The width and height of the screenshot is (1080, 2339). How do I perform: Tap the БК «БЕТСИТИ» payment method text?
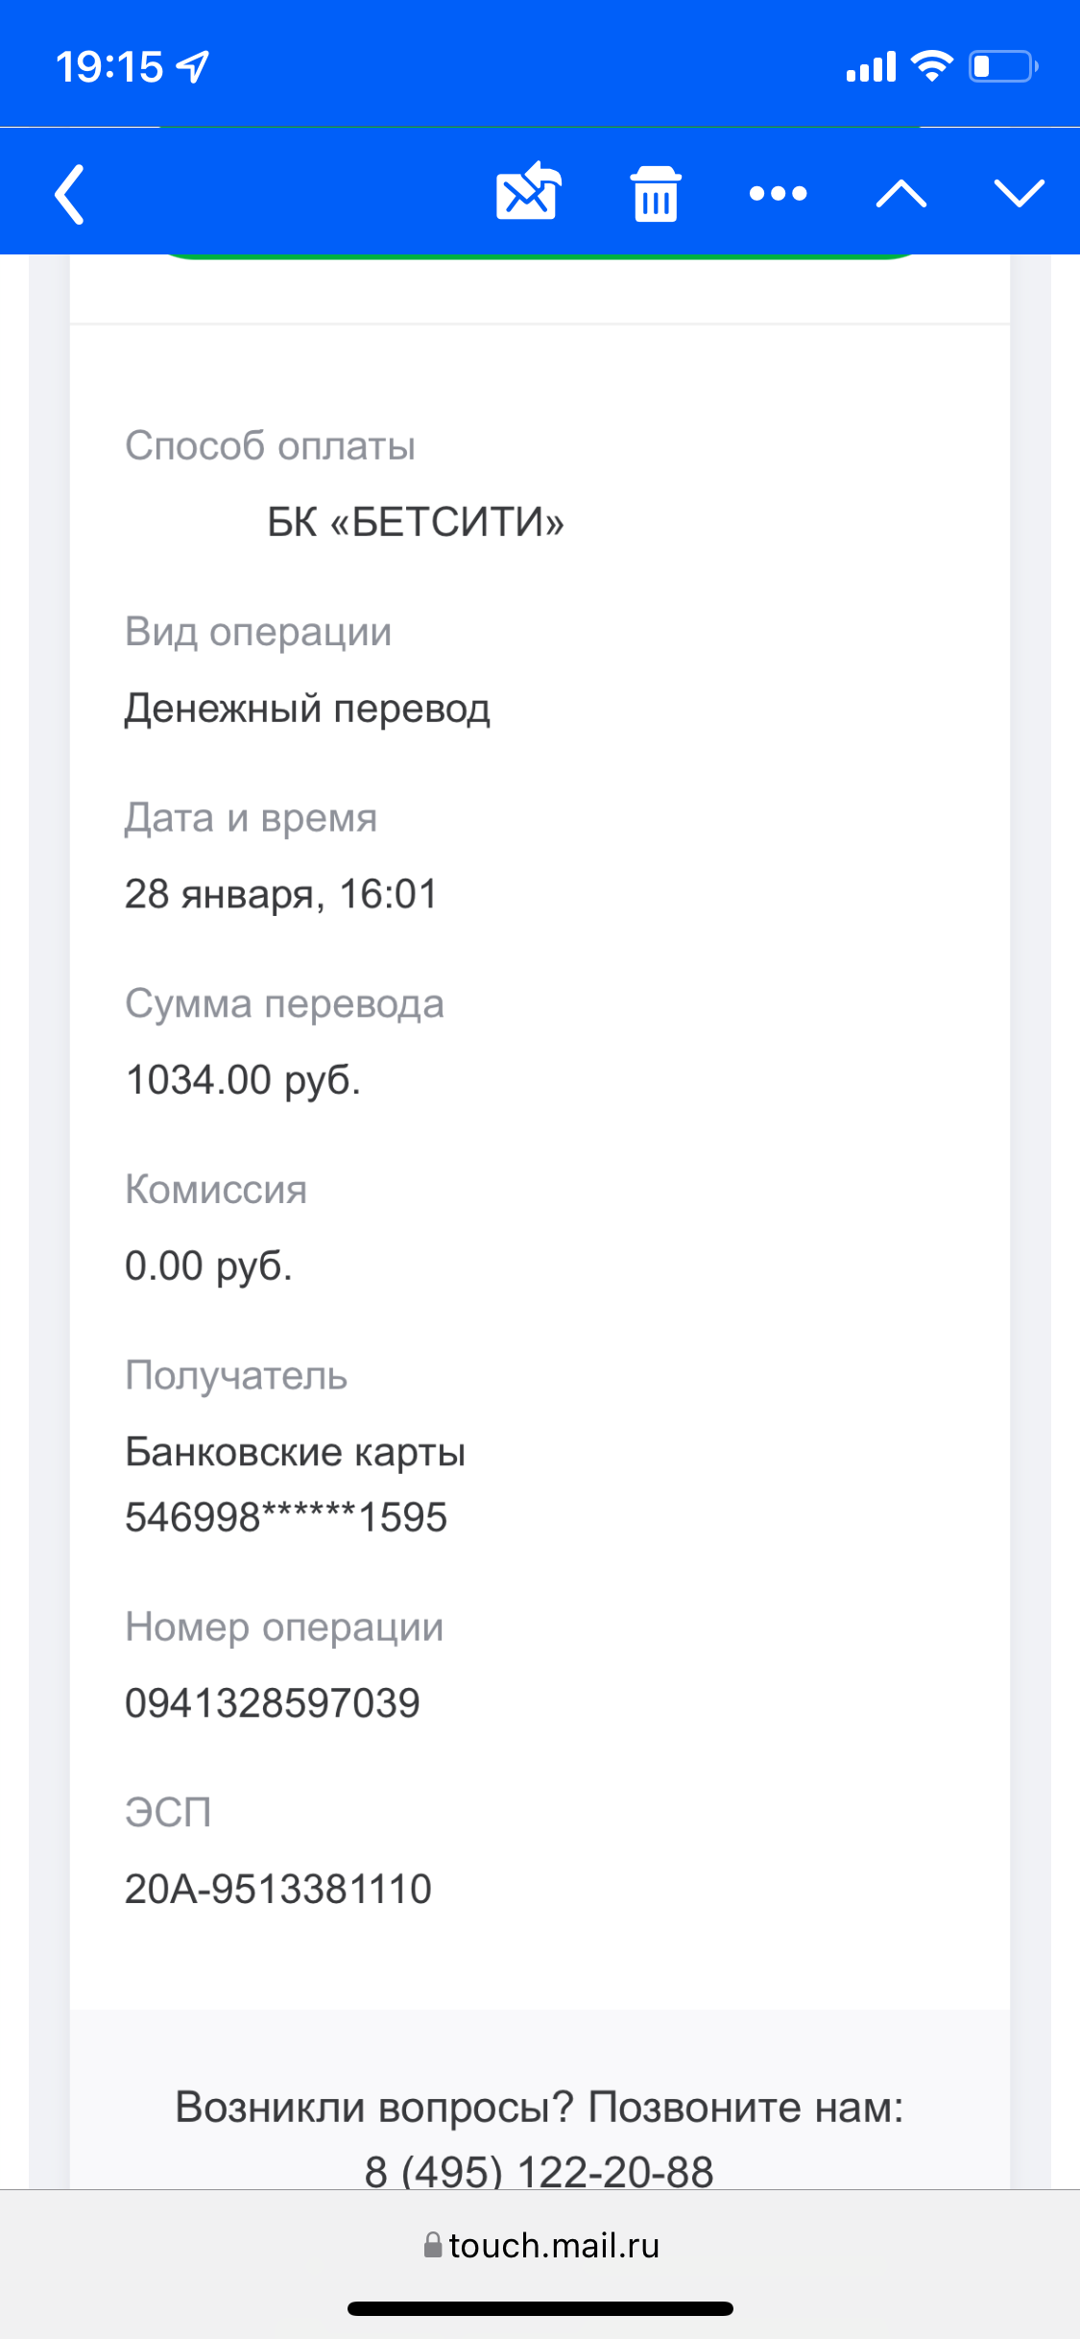tap(416, 522)
